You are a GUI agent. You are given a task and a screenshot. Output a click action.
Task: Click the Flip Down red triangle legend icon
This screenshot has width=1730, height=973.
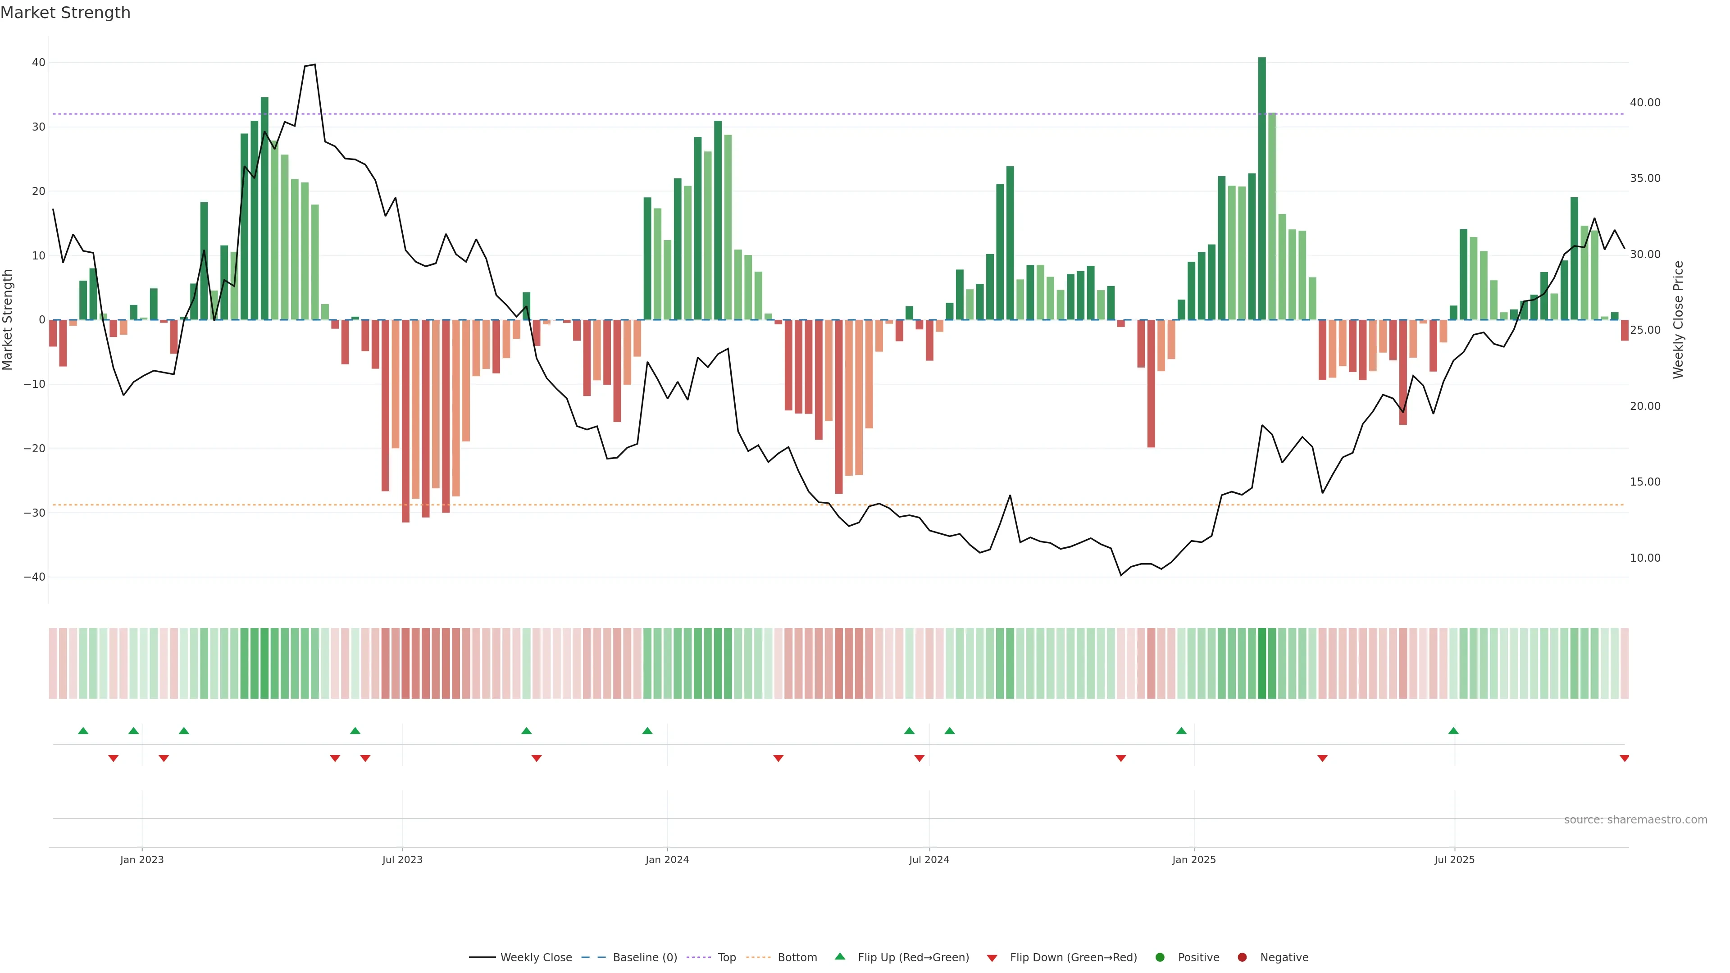[x=992, y=958]
